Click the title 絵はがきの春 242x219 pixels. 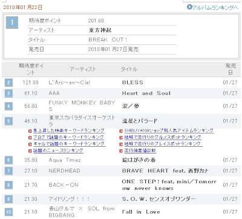click(x=139, y=160)
